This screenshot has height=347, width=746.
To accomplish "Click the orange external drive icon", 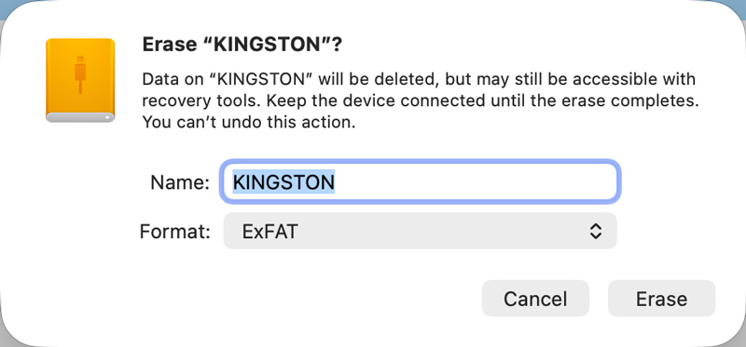I will [80, 80].
